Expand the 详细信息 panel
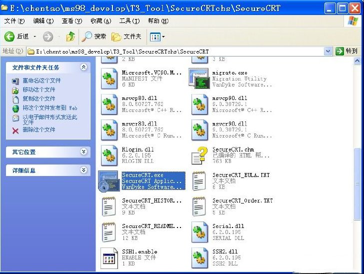The width and height of the screenshot is (364, 274). pyautogui.click(x=83, y=170)
